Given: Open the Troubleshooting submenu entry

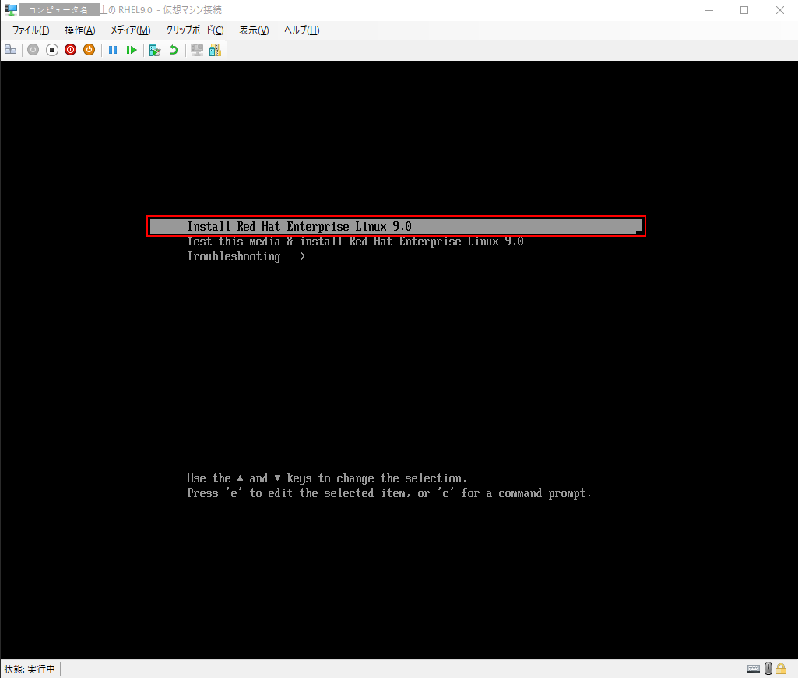Looking at the screenshot, I should [245, 256].
